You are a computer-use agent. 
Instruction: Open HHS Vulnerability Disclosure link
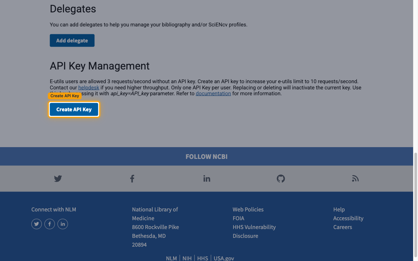pos(254,231)
